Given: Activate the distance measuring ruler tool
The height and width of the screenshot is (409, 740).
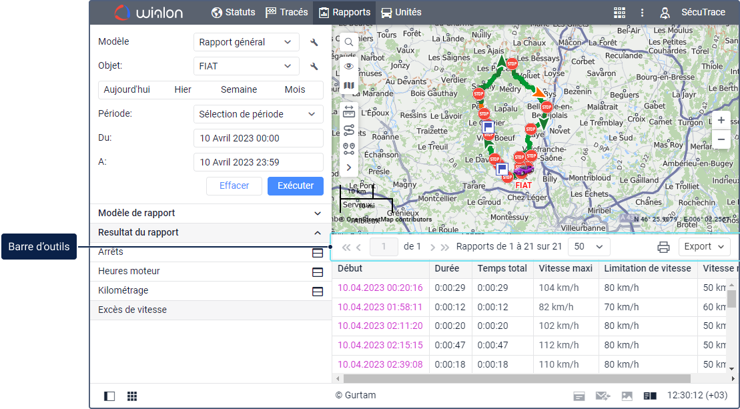Looking at the screenshot, I should (x=349, y=112).
